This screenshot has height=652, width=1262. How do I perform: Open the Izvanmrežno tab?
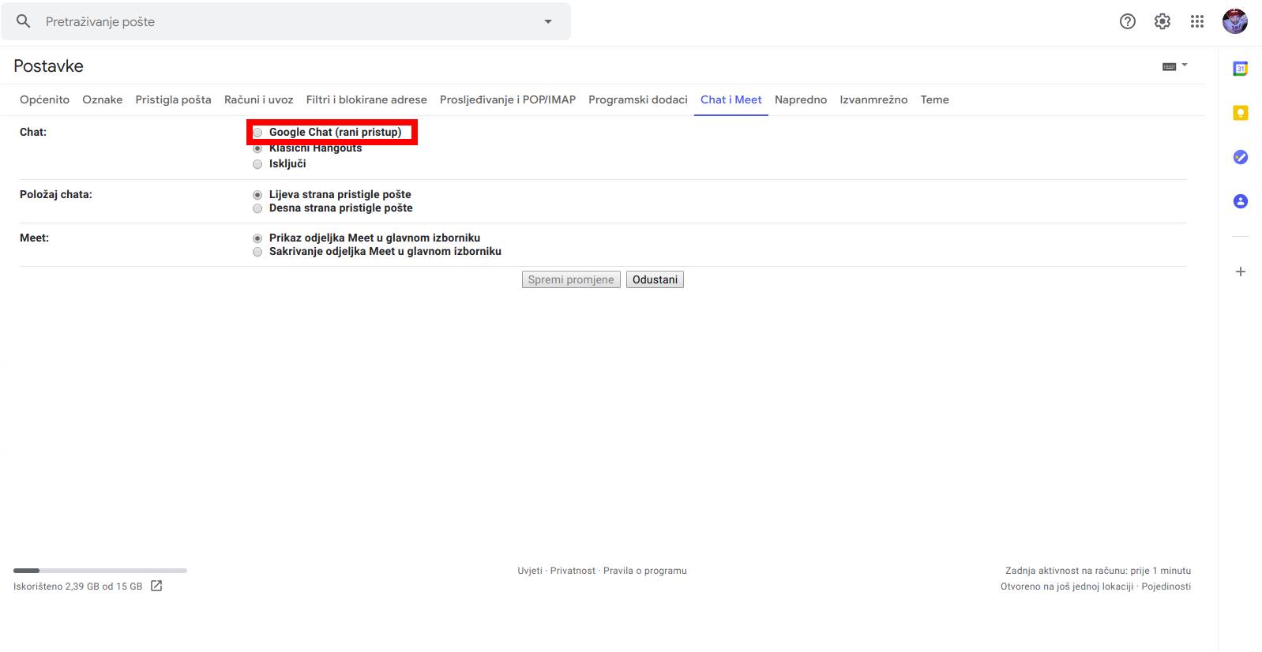(x=873, y=99)
